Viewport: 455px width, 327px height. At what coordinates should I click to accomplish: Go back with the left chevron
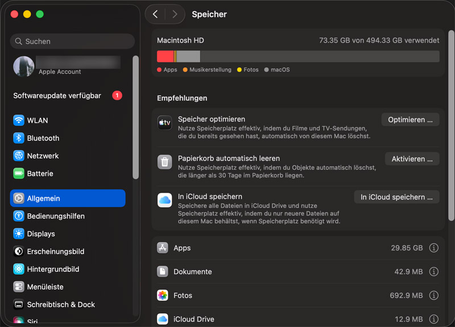pos(155,14)
